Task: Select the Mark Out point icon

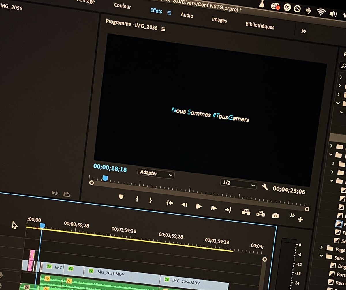Action: tap(150, 200)
